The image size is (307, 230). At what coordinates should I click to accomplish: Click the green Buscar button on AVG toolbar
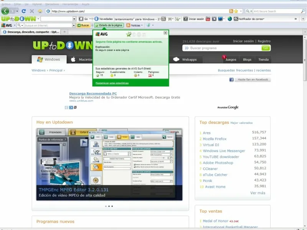pyautogui.click(x=83, y=25)
